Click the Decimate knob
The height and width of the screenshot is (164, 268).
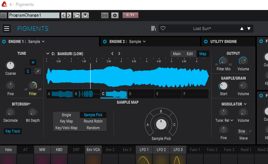click(10, 113)
